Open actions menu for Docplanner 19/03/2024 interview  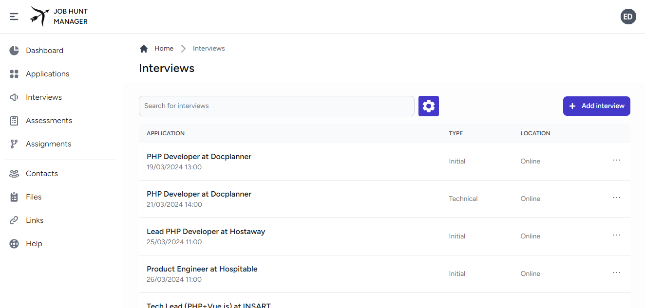click(617, 160)
